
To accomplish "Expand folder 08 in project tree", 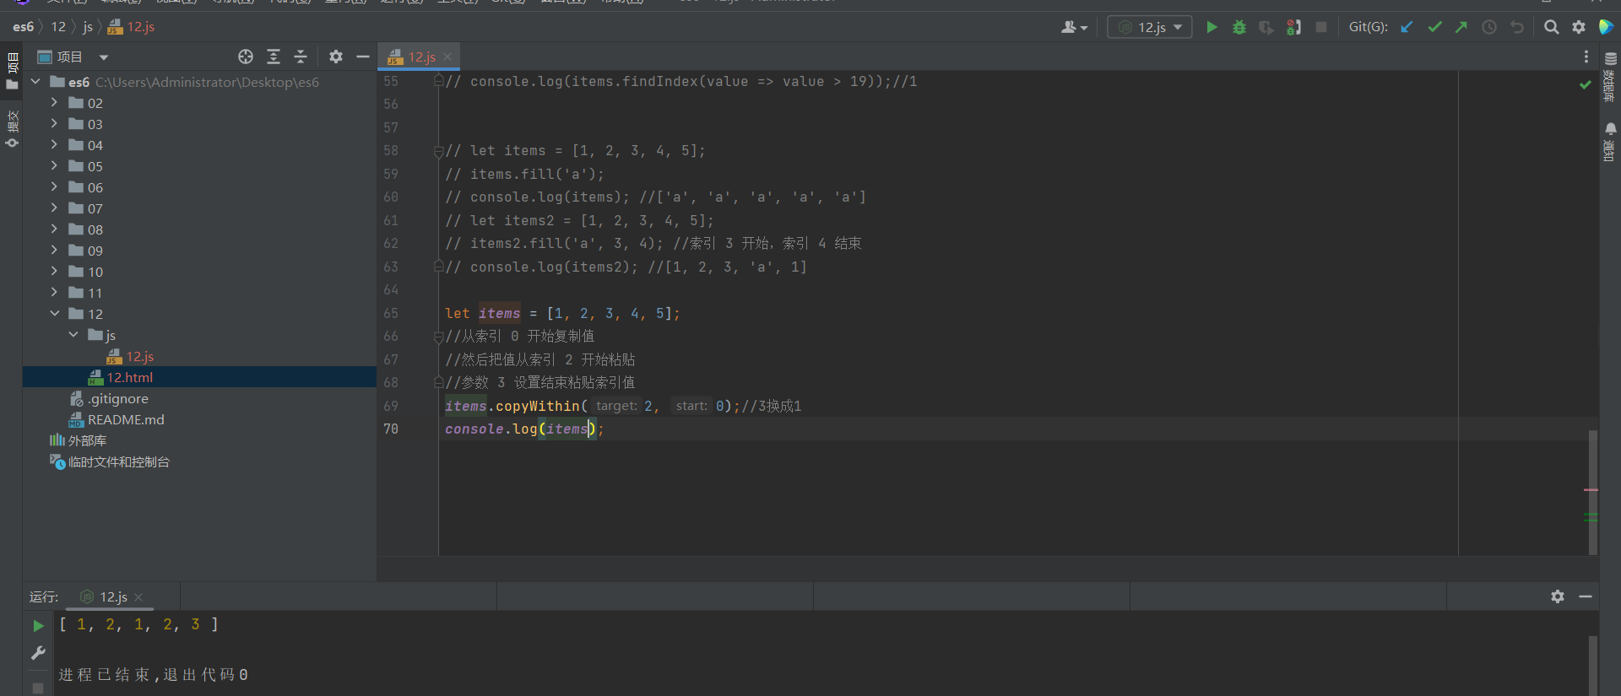I will pos(54,229).
